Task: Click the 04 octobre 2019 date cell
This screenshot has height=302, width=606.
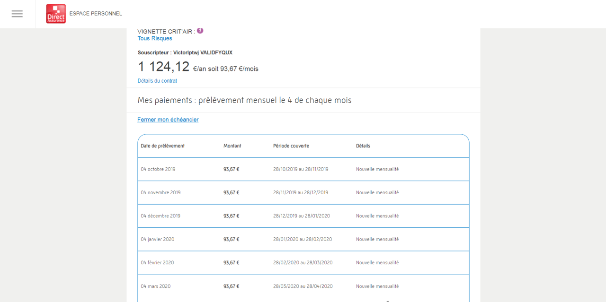Action: click(158, 169)
